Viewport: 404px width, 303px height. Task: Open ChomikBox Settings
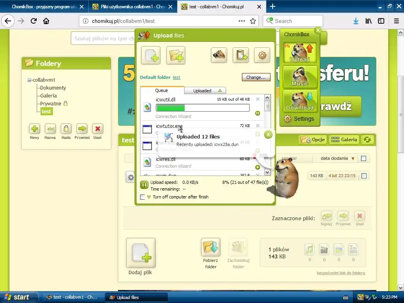299,119
